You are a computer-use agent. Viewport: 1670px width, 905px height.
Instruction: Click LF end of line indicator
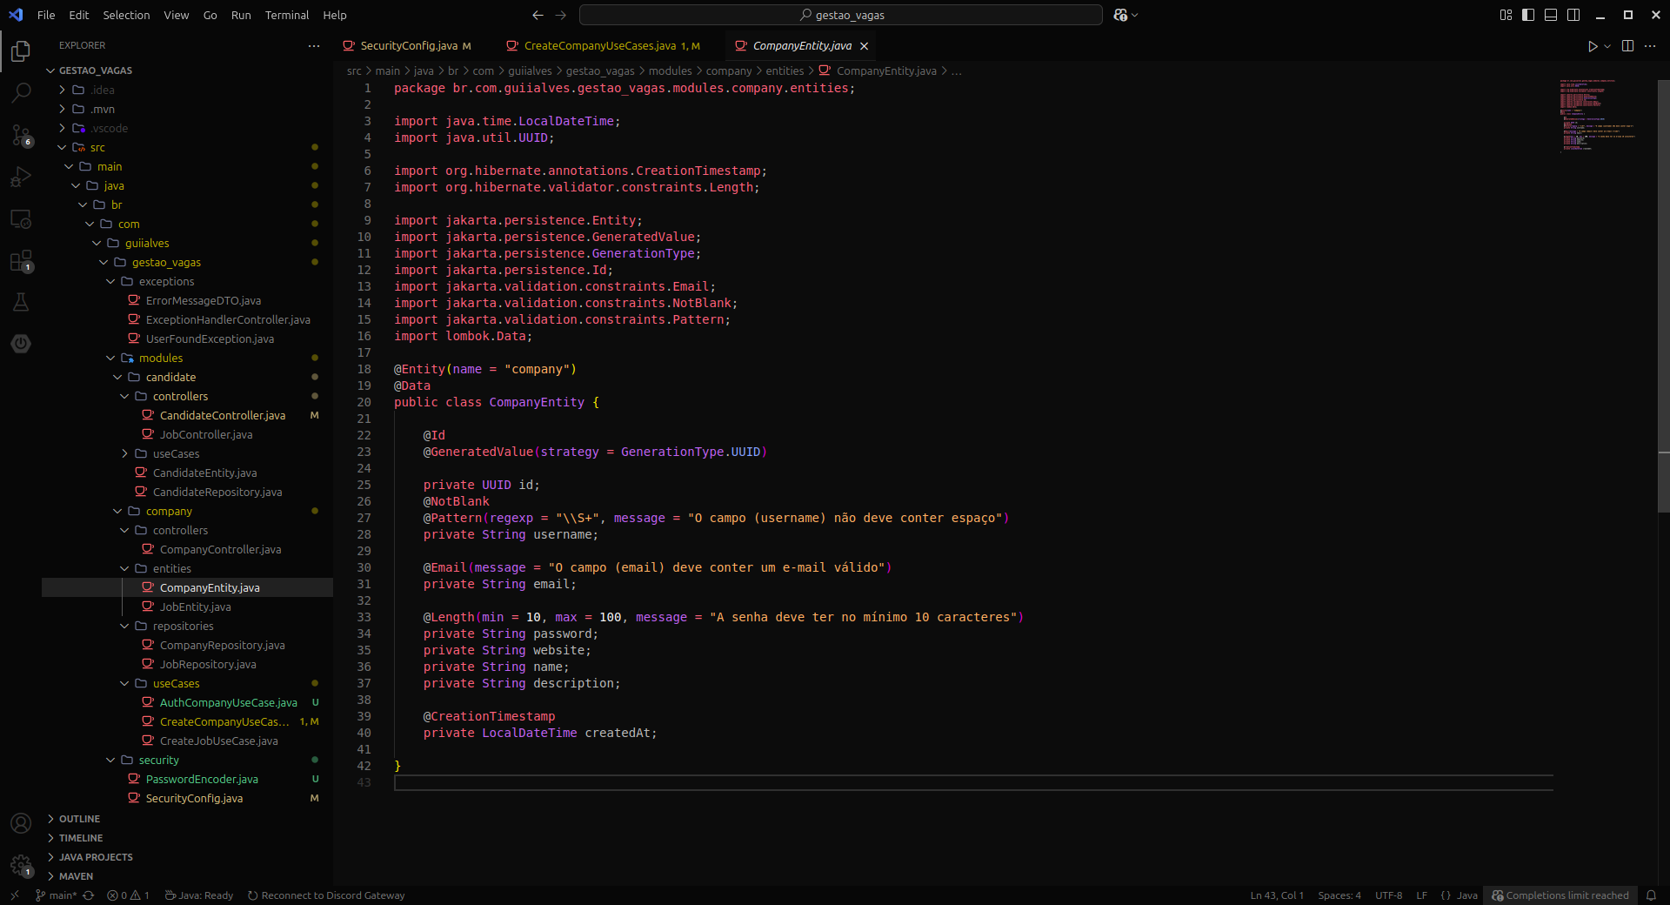(1421, 895)
